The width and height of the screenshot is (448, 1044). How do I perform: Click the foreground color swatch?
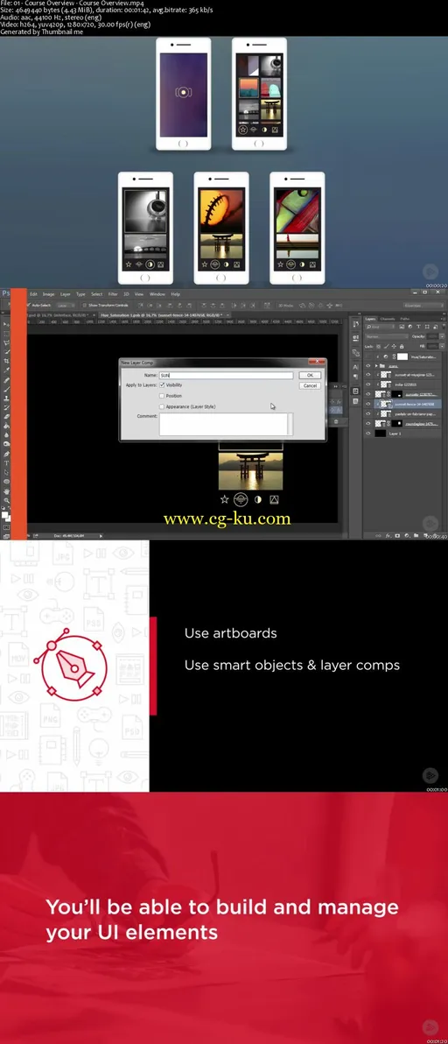click(x=4, y=515)
